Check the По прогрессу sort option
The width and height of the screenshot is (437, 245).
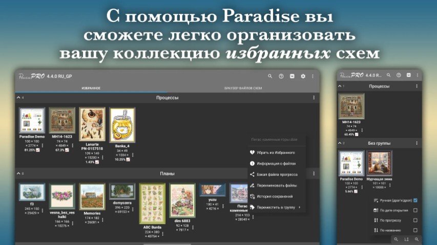click(415, 220)
